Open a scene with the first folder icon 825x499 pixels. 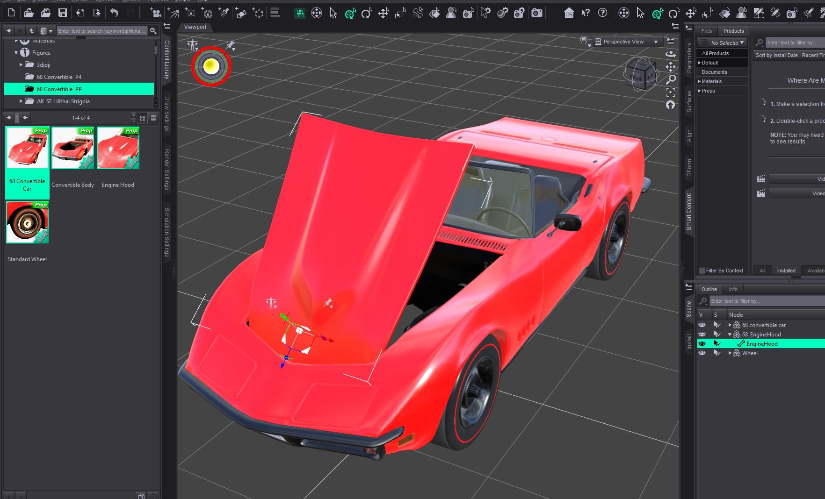(29, 13)
